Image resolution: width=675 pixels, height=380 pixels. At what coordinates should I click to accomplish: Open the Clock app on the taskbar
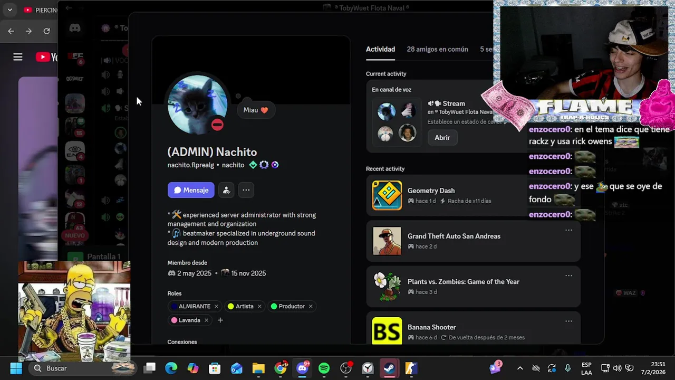coord(368,368)
